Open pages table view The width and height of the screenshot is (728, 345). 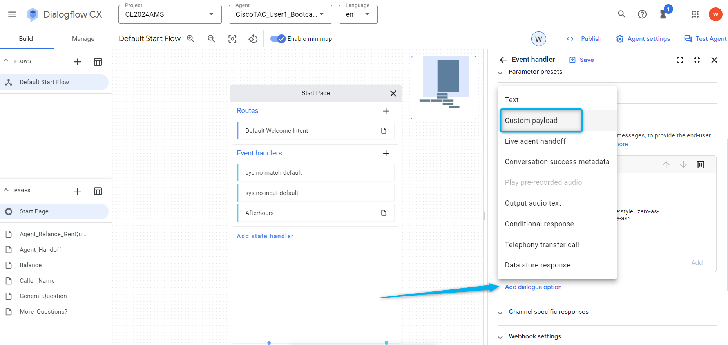(98, 191)
